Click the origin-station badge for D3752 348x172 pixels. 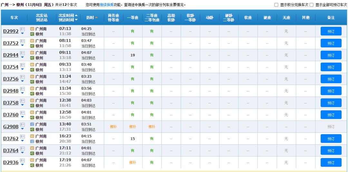tap(32, 41)
